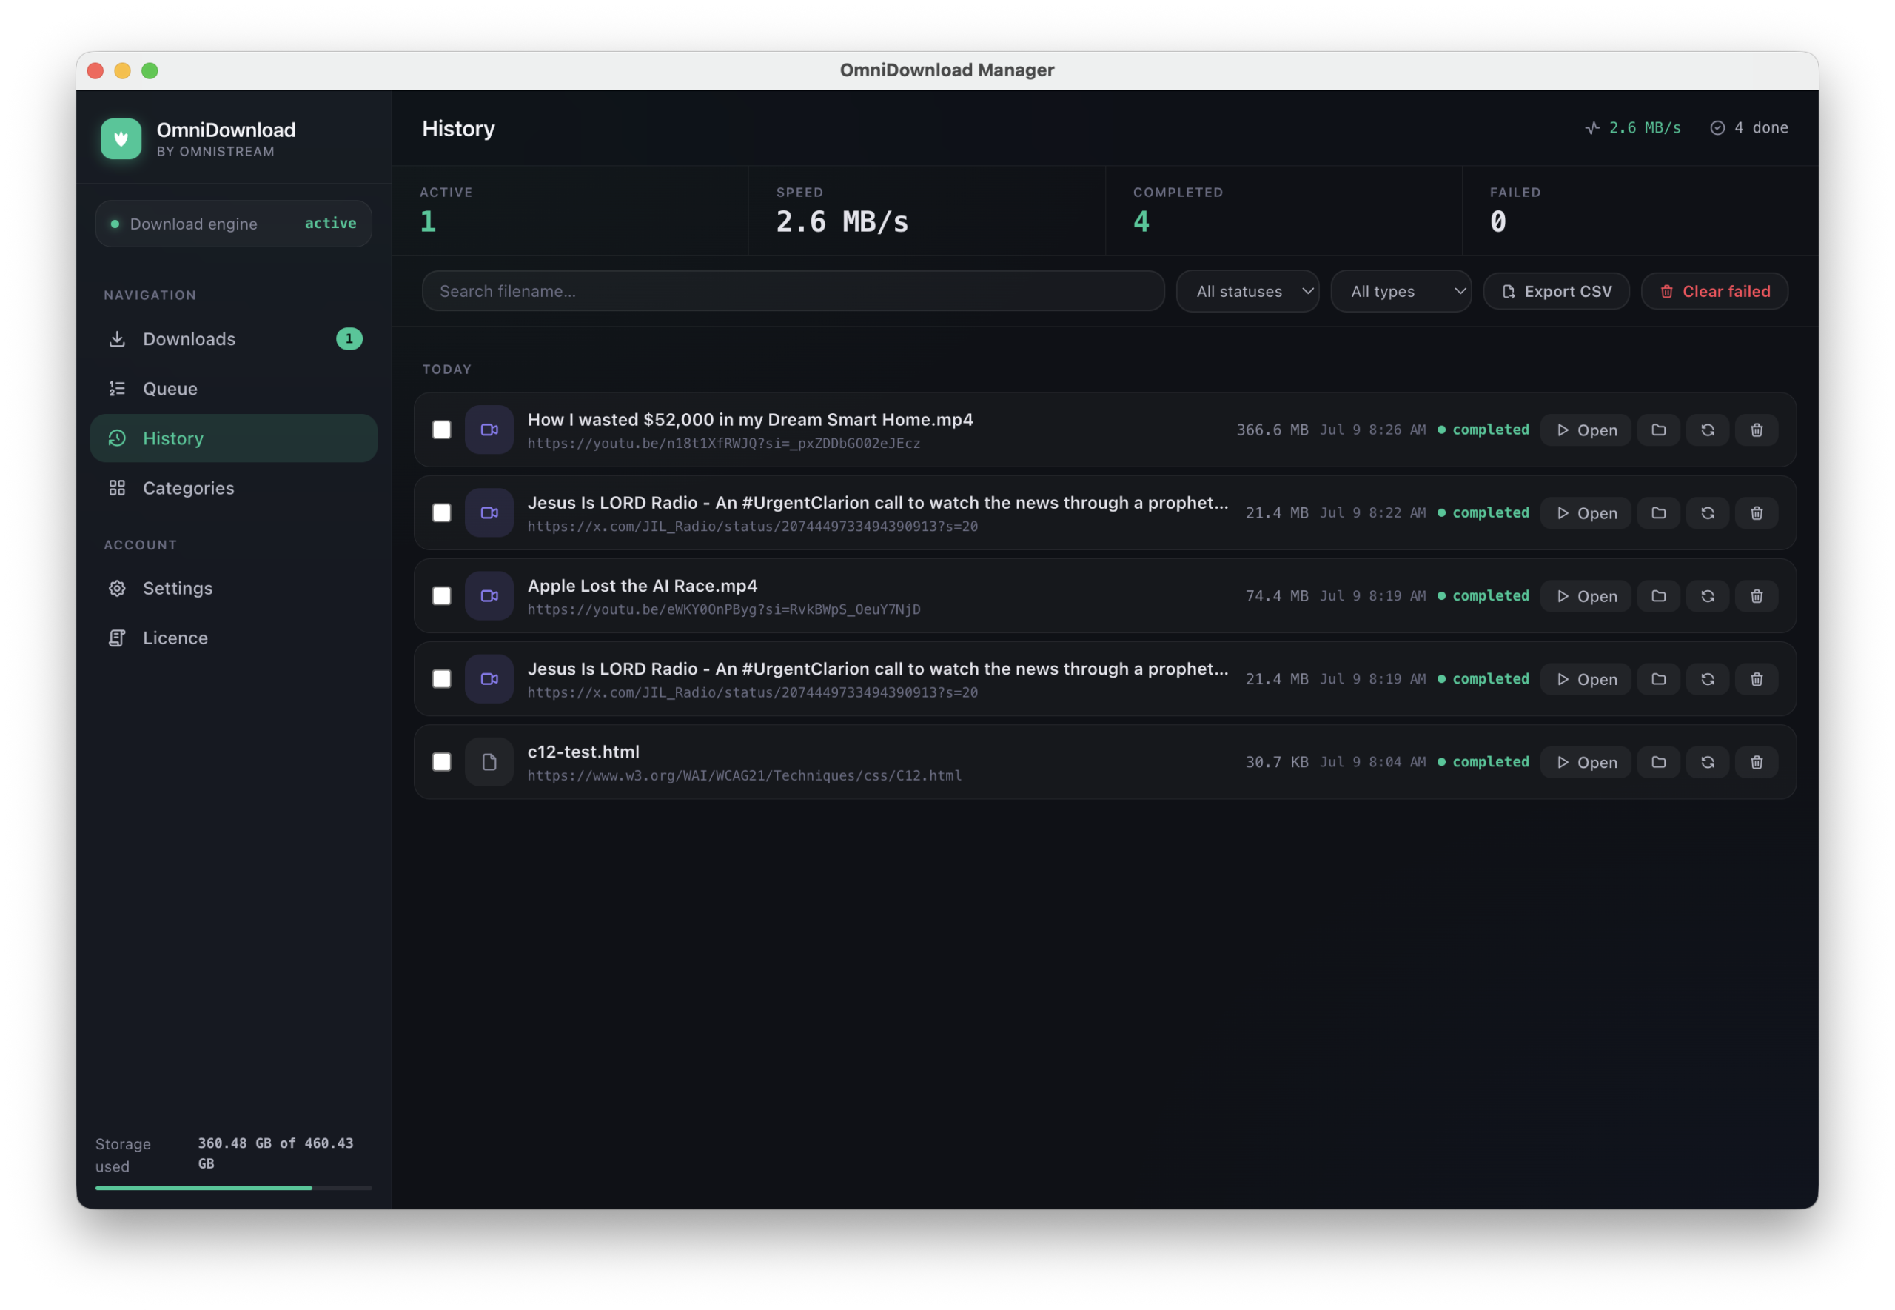
Task: Click video icon of Jesus Is LORD 8:22 row
Action: coord(489,513)
